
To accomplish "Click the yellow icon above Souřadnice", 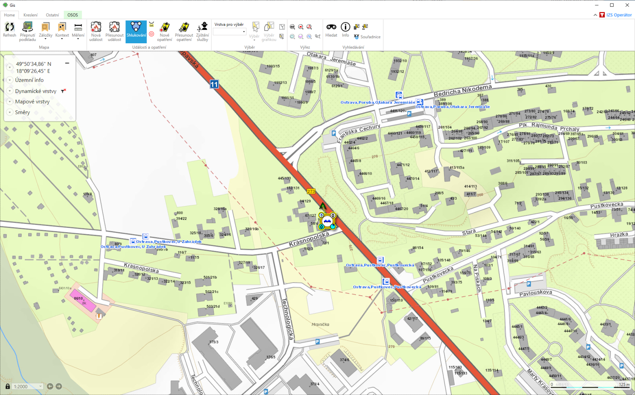I will (x=365, y=27).
